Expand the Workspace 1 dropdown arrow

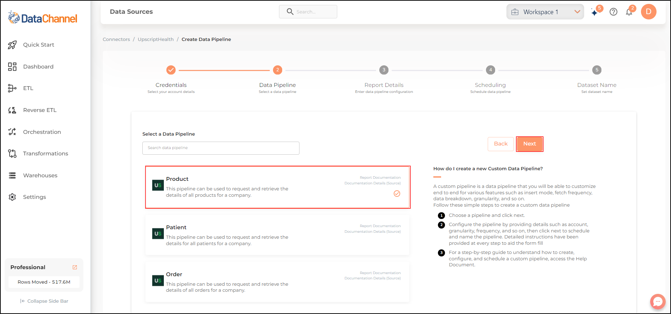pos(577,12)
